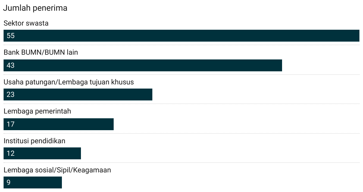Click the value 17 in the bar
This screenshot has height=192, width=363.
(x=10, y=124)
